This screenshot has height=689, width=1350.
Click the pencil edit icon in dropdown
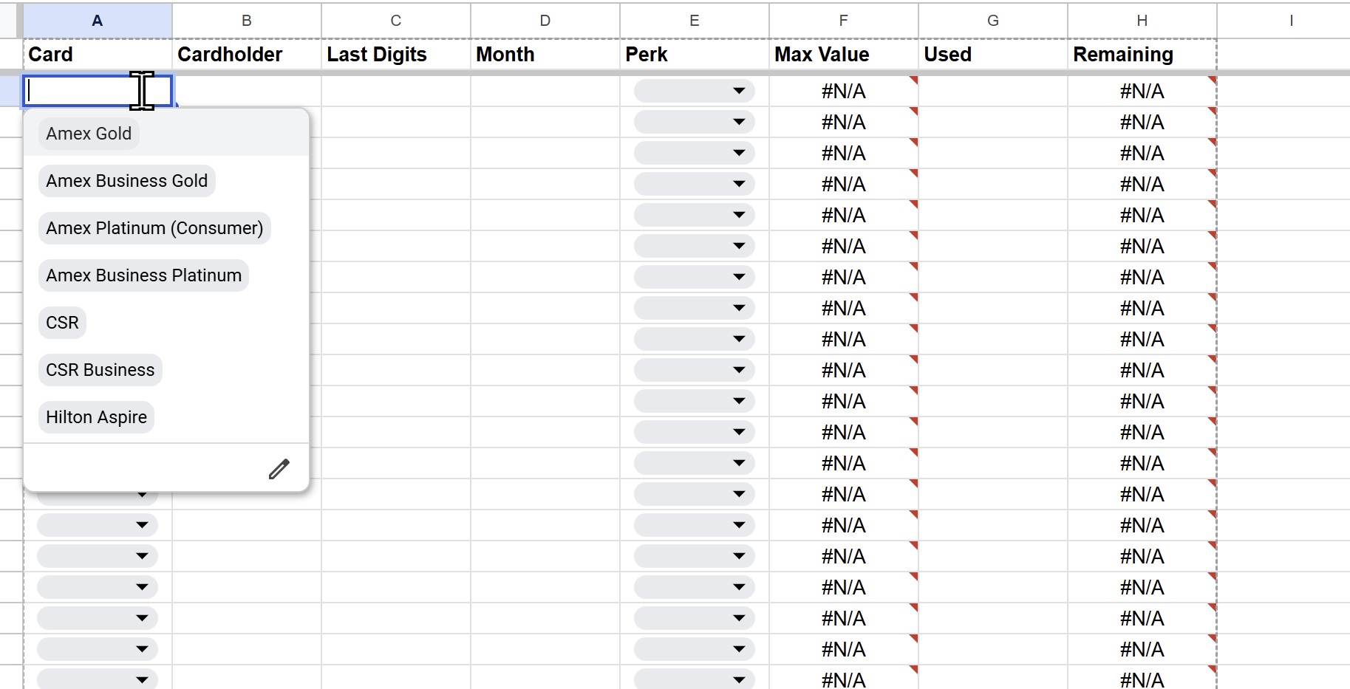click(279, 469)
